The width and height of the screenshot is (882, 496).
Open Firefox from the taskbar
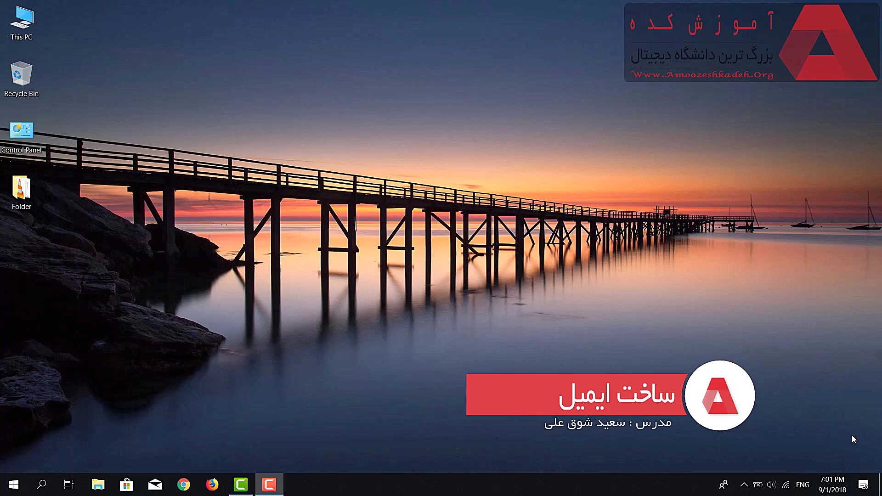(212, 485)
